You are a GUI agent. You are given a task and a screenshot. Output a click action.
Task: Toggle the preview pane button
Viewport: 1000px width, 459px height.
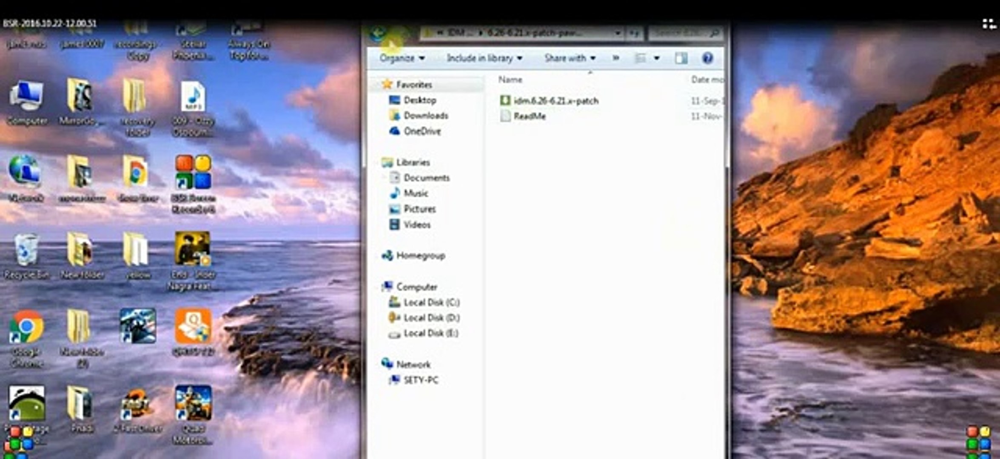coord(681,58)
